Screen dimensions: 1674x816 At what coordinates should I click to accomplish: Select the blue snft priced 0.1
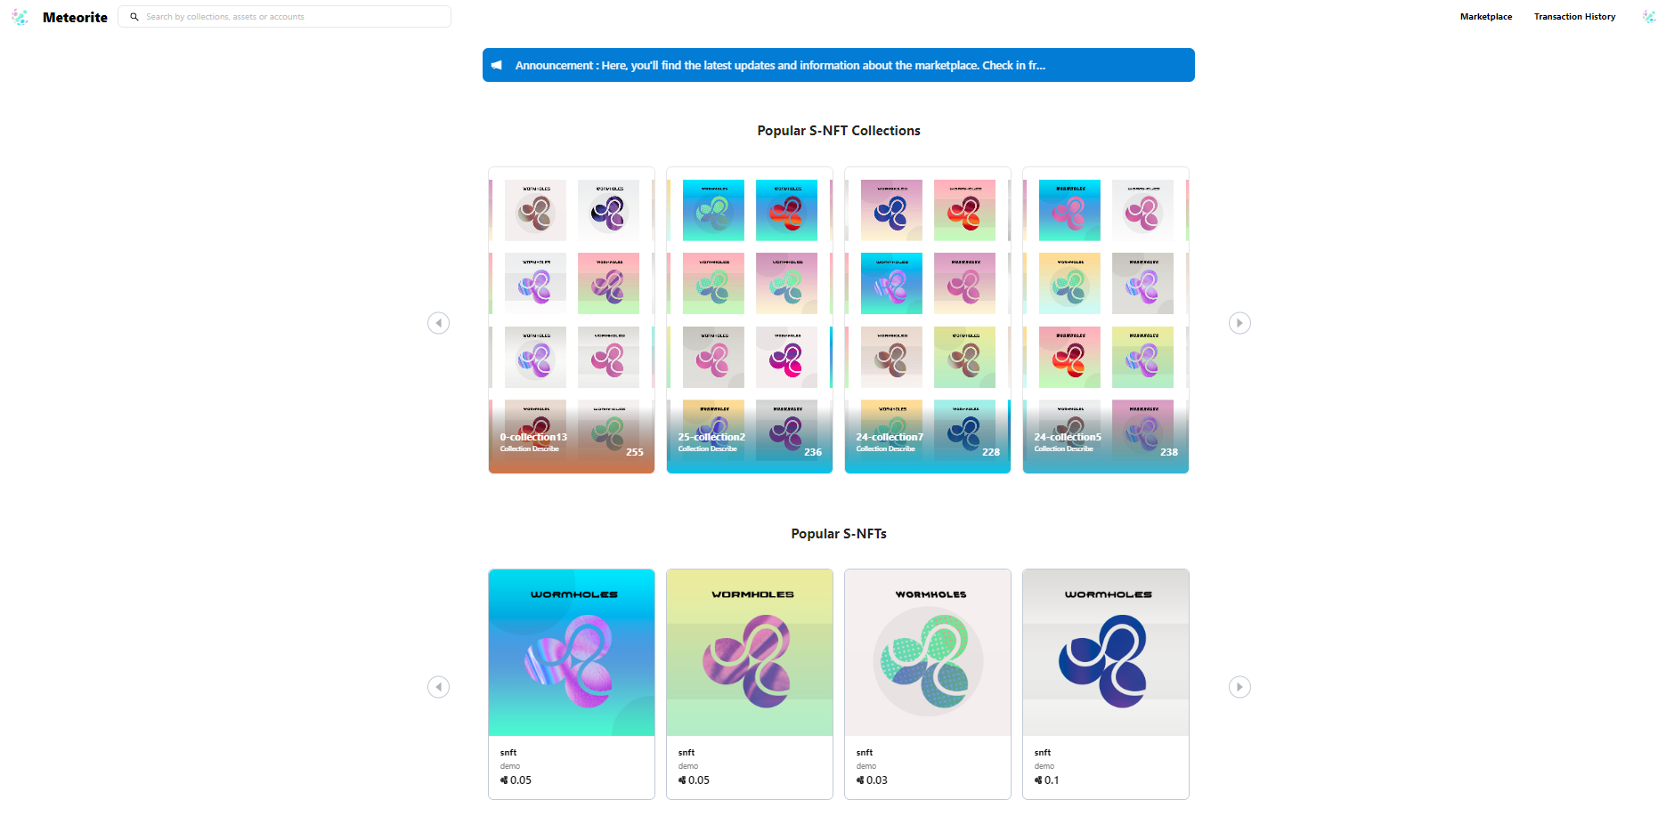[1106, 683]
